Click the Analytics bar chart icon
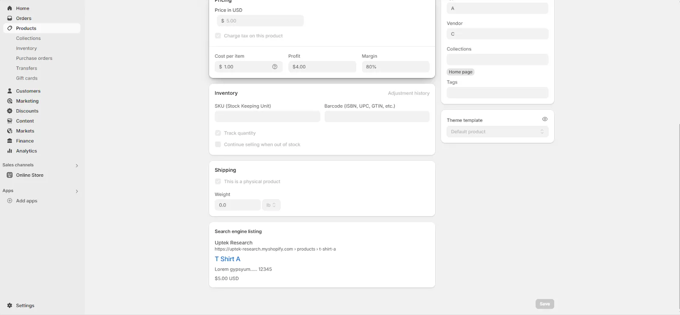This screenshot has width=680, height=315. [10, 151]
